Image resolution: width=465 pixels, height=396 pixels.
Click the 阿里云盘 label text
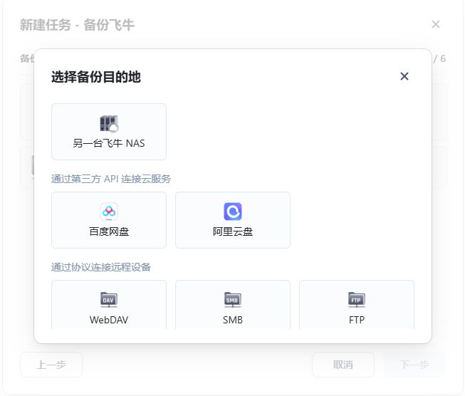pyautogui.click(x=233, y=231)
